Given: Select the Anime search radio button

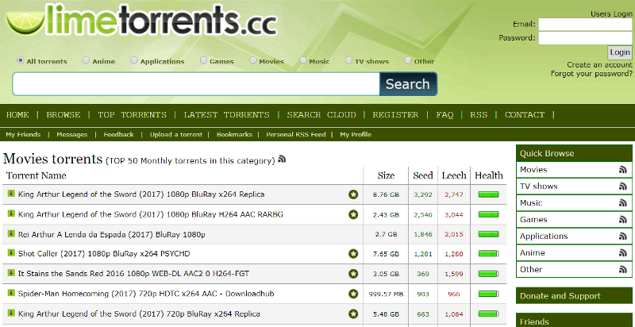Looking at the screenshot, I should pyautogui.click(x=87, y=61).
